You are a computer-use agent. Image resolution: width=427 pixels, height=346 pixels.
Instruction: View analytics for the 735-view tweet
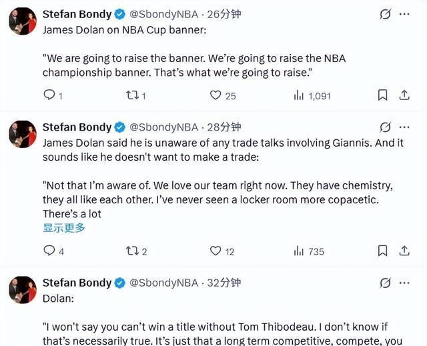click(x=299, y=251)
